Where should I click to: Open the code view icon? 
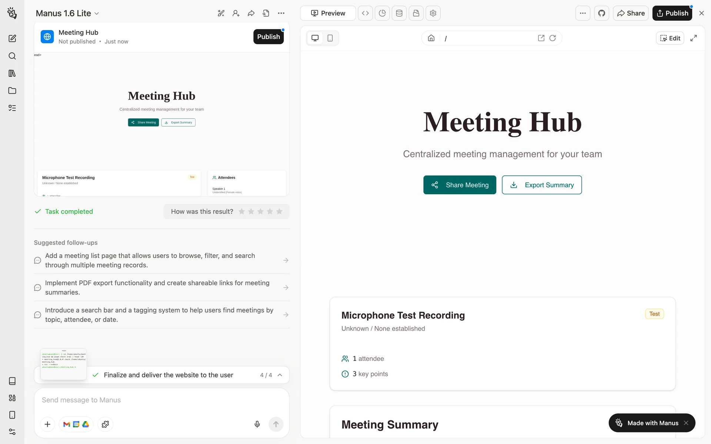[x=365, y=13]
